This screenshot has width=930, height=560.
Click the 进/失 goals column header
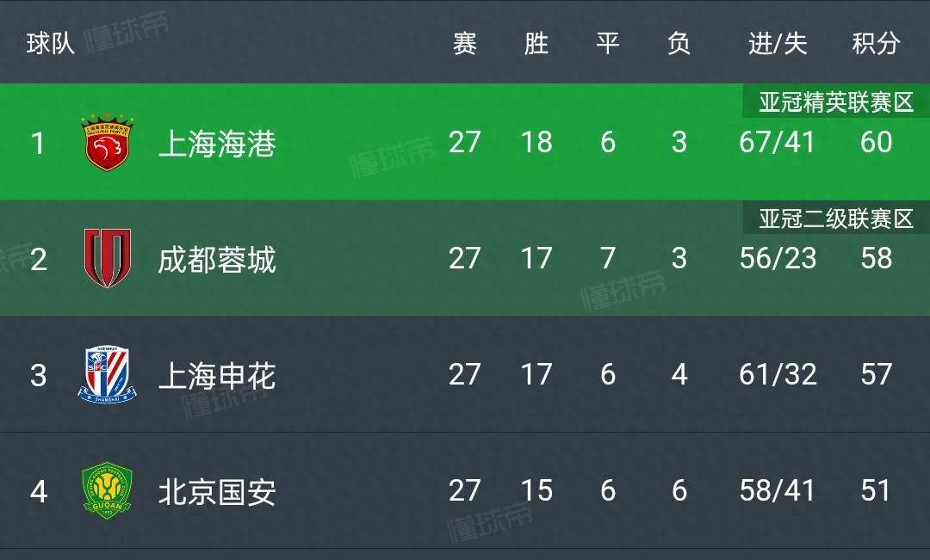coord(778,43)
